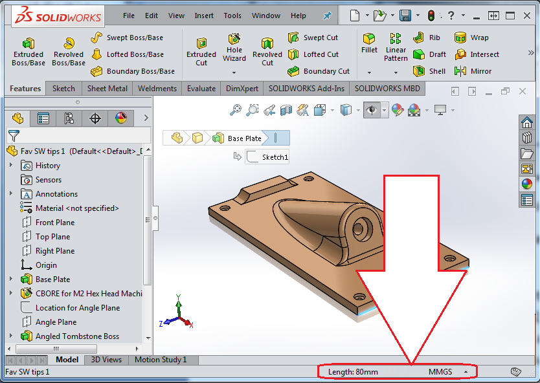Expand the Angled Tombstone Boss node
540x383 pixels.
tap(11, 336)
